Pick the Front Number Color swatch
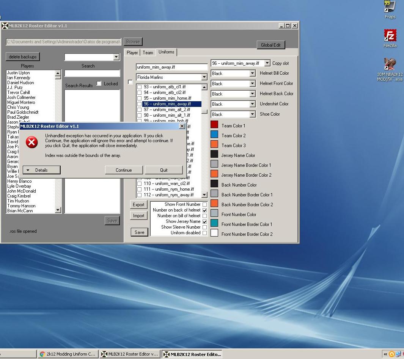This screenshot has width=404, height=359. point(214,213)
